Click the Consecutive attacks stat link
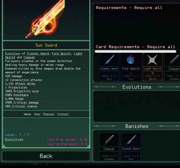180x168 pixels. point(26,80)
